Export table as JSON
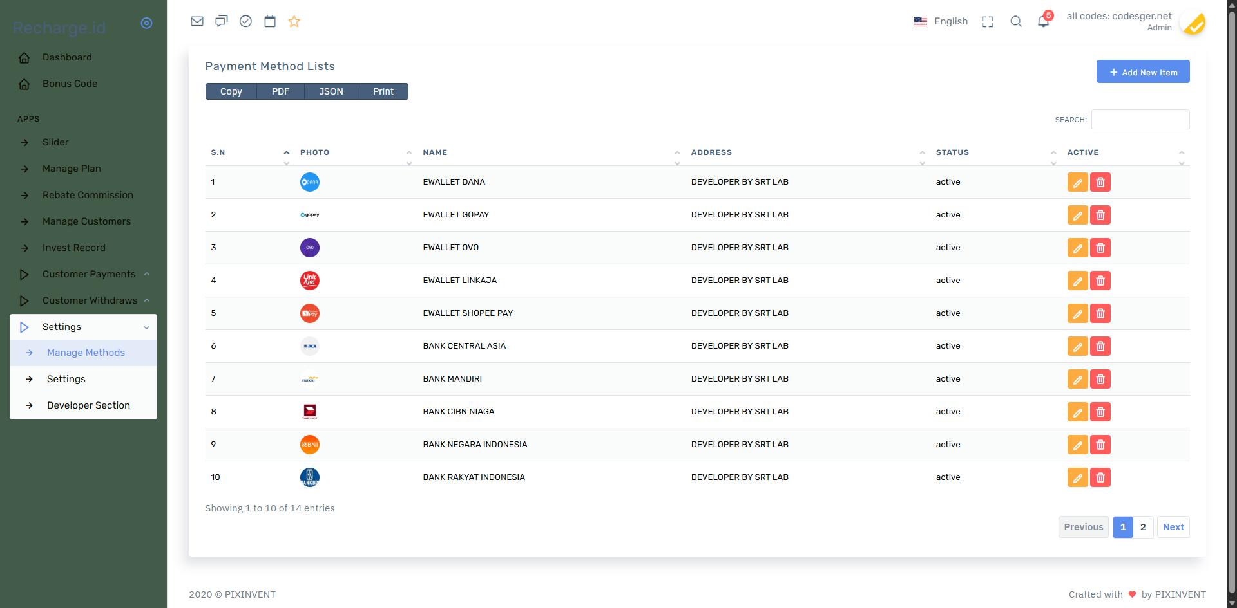1237x608 pixels. [331, 91]
